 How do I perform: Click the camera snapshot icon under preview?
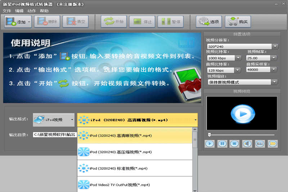coord(260,144)
